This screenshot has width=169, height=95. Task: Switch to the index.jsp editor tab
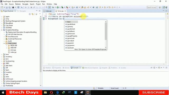tap(48, 11)
